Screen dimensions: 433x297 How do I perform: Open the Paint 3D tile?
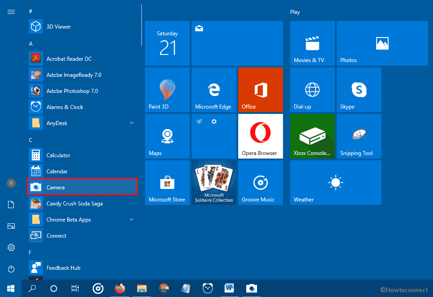(x=167, y=89)
